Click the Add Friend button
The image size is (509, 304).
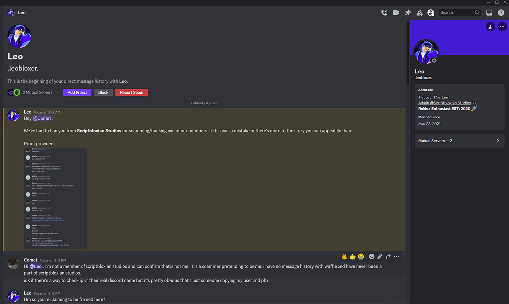point(77,92)
